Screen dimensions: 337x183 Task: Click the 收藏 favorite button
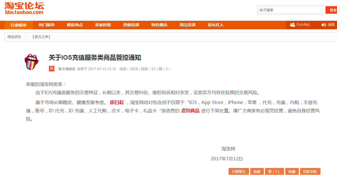(292, 171)
